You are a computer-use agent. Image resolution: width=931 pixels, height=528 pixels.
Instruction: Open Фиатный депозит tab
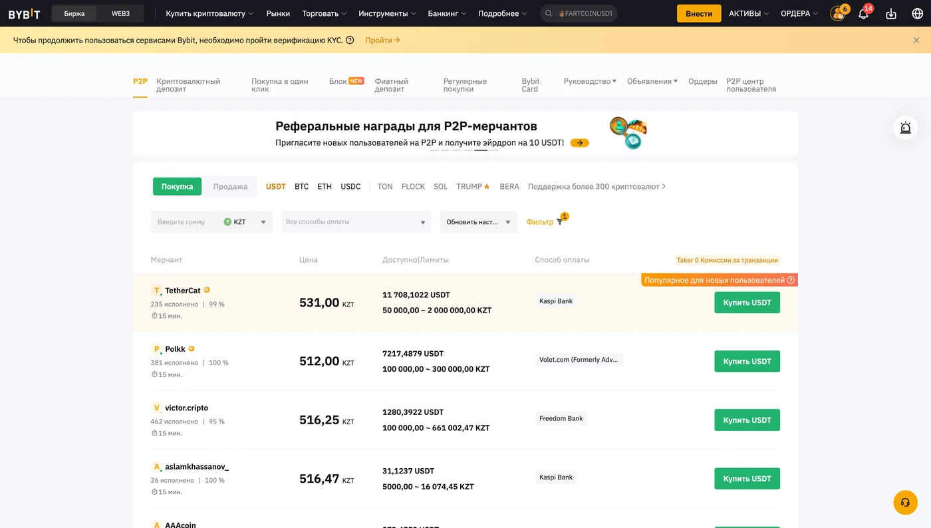[392, 85]
